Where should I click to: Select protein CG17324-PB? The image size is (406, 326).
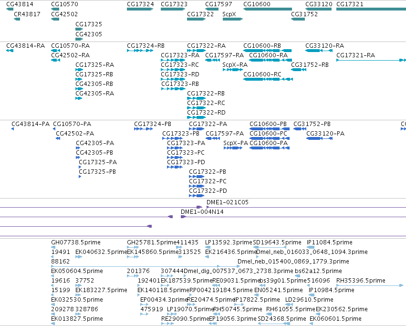[x=153, y=124]
